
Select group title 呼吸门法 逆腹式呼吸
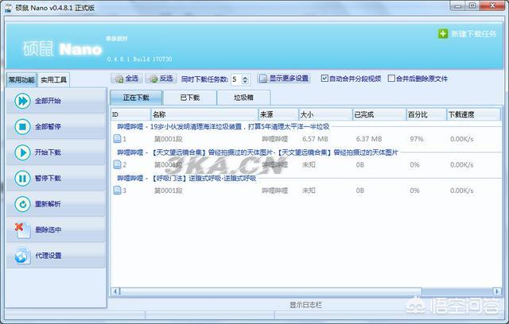pyautogui.click(x=187, y=178)
